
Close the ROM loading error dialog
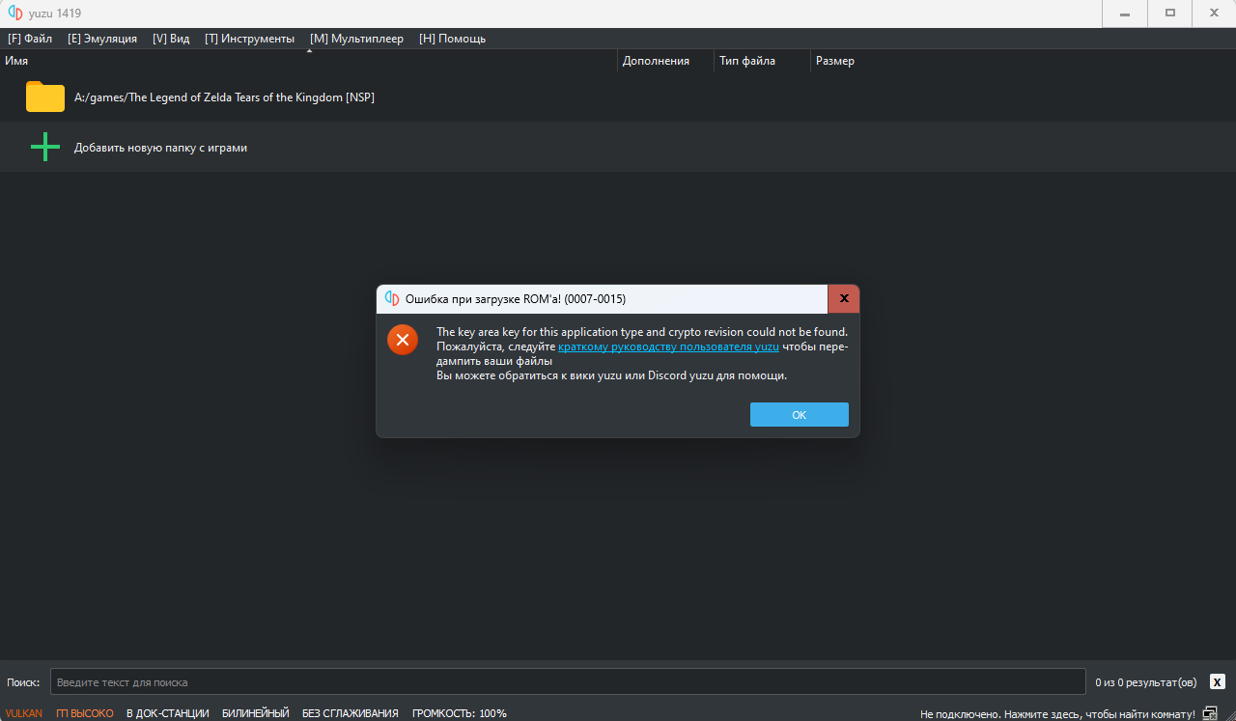(844, 299)
